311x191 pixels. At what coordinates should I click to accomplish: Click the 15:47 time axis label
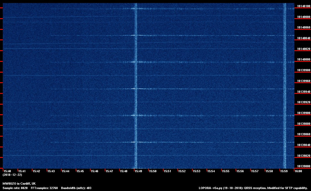(x=109, y=171)
